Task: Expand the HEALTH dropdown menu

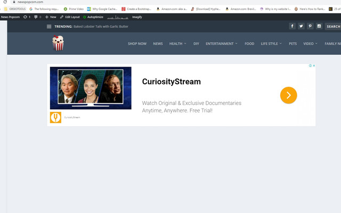Action: (x=177, y=44)
